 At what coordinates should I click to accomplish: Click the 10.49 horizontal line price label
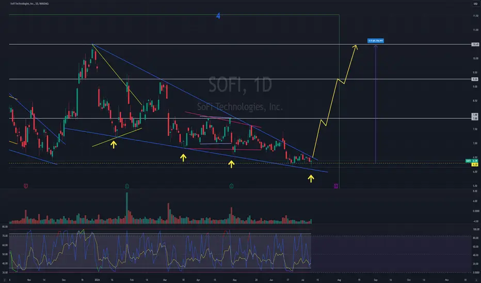coord(475,44)
